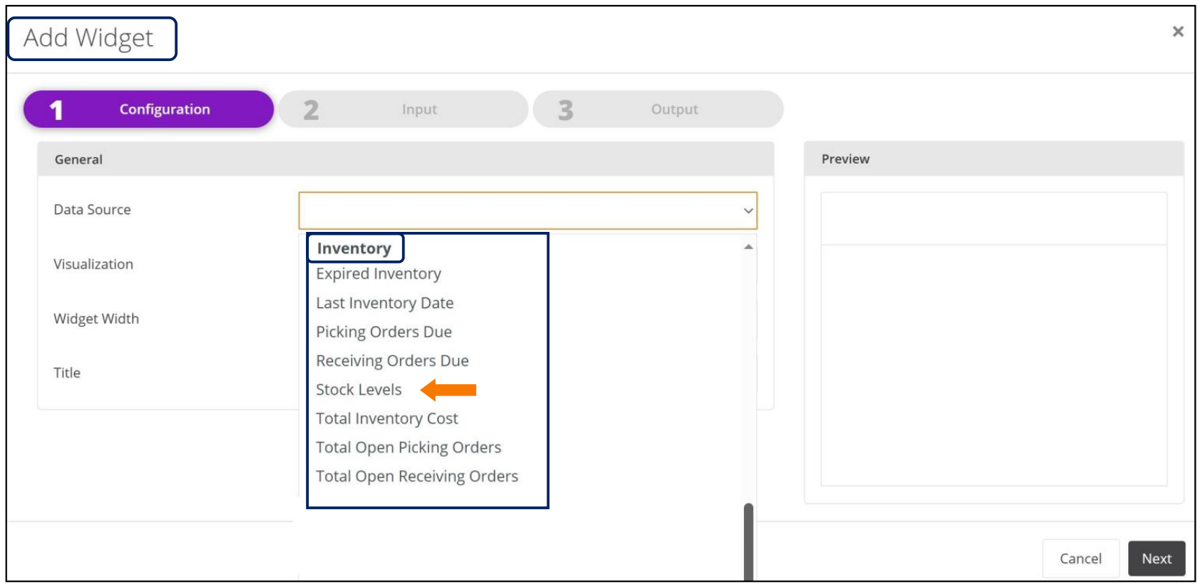Click the Add Widget dialog title

[88, 37]
